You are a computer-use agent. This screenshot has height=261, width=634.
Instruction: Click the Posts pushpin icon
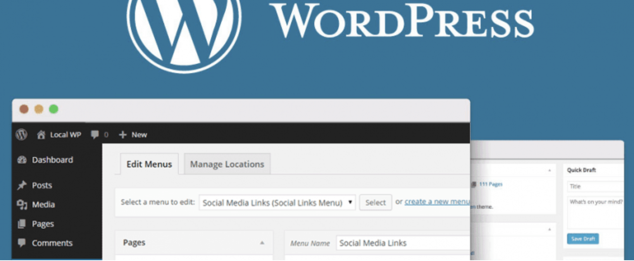pos(22,185)
